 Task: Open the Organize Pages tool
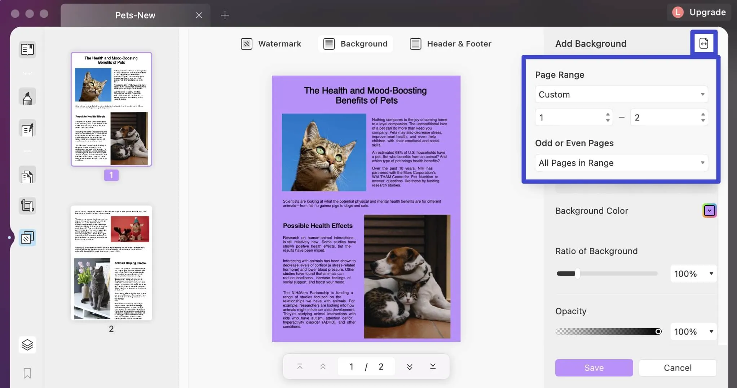[x=27, y=176]
